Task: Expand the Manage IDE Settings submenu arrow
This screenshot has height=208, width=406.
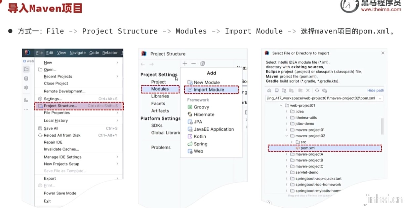Action: coord(117,157)
